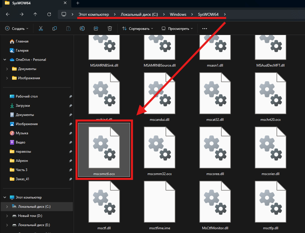This screenshot has height=233, width=305.
Task: Expand Новый том (D:) drive
Action: point(7,216)
